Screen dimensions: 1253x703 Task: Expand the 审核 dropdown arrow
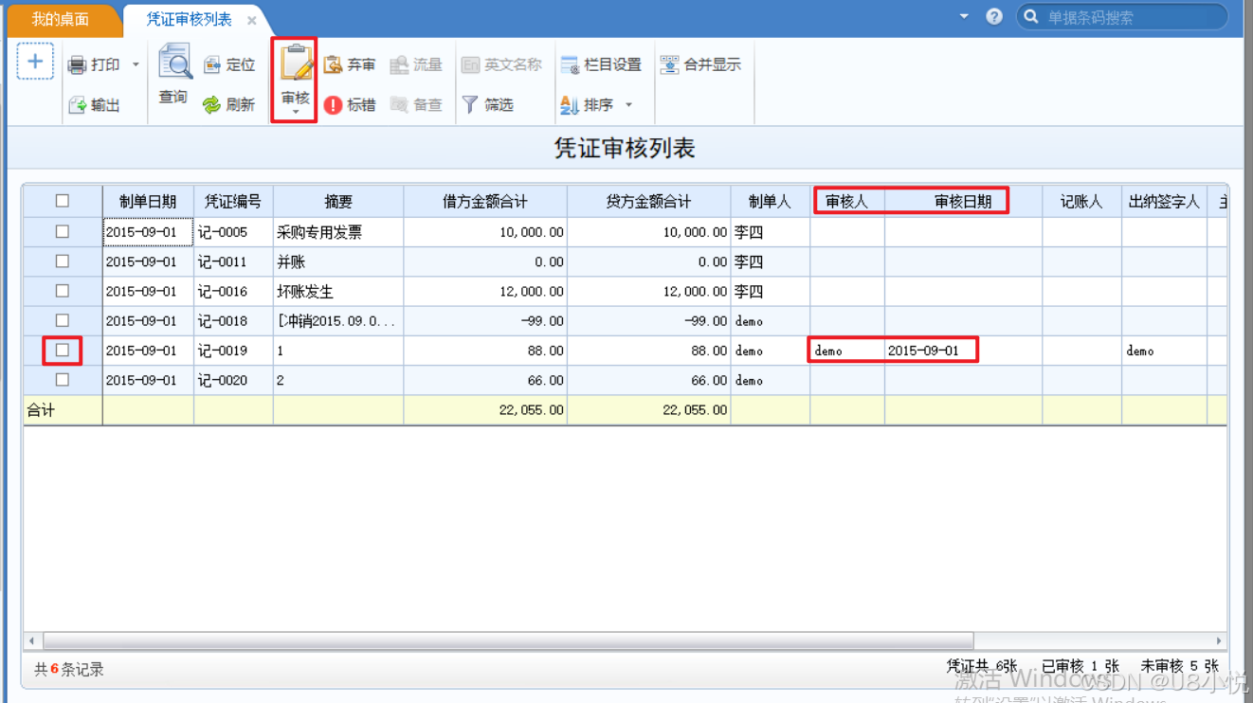(x=296, y=113)
